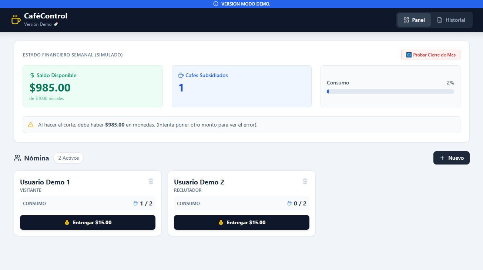This screenshot has height=270, width=483.
Task: Click the $985.00 Saldo Disponible card
Action: 93,86
